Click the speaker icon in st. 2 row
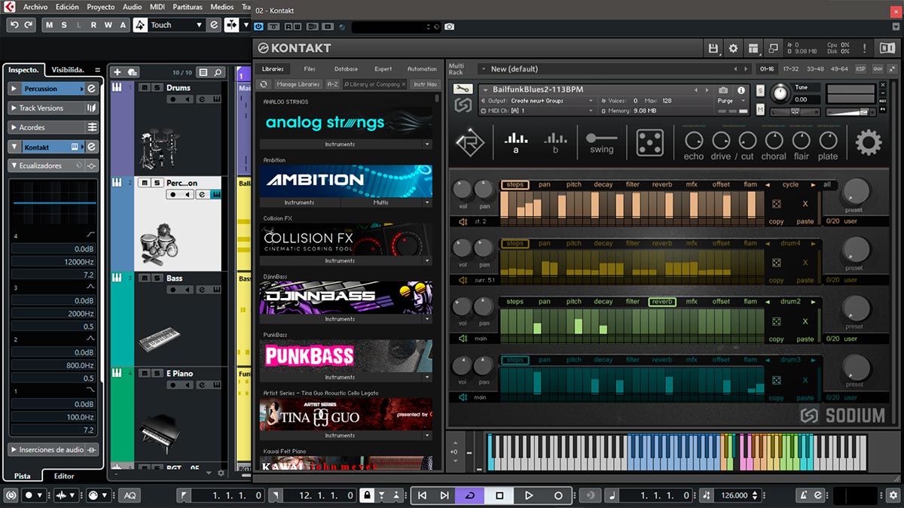 click(x=463, y=221)
